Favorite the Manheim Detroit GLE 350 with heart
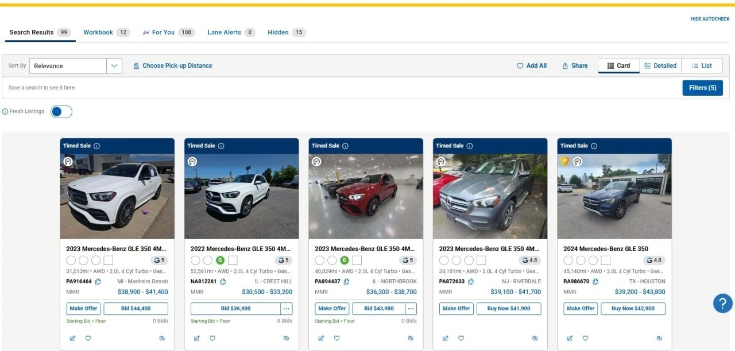The height and width of the screenshot is (351, 735). 88,338
